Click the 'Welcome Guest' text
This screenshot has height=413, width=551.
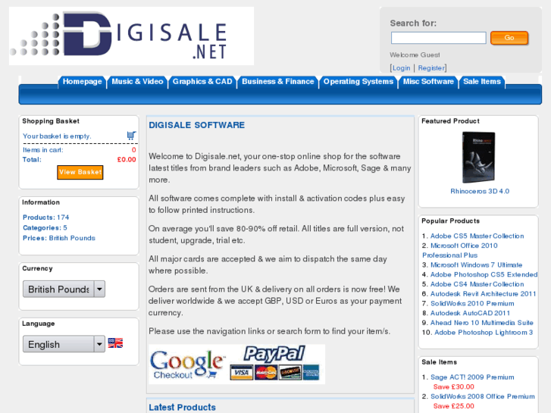pyautogui.click(x=415, y=55)
